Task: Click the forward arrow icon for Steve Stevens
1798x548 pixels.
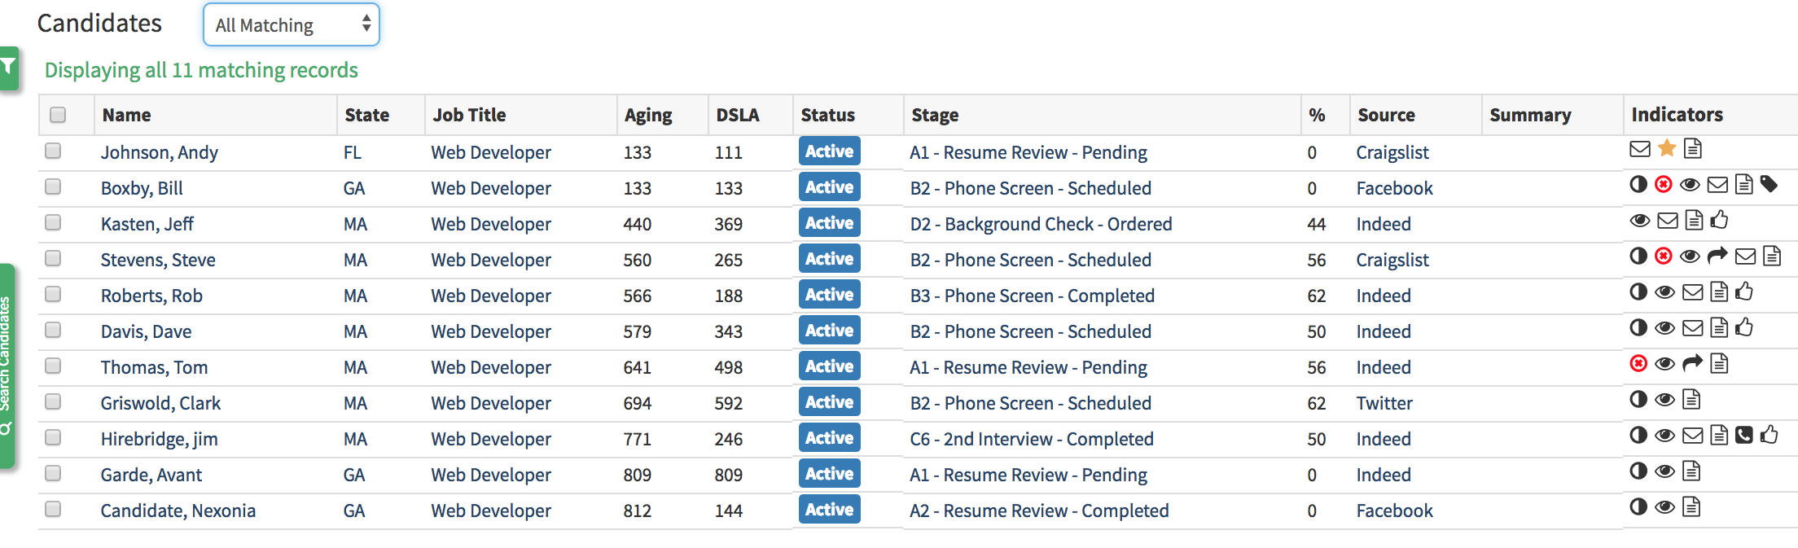Action: point(1717,256)
